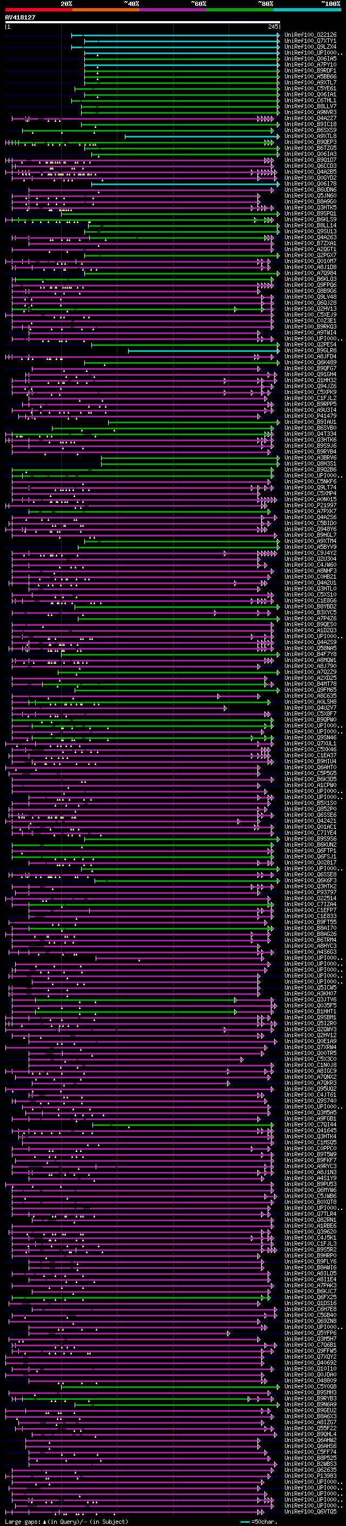
Task: Click hit label UniRef100_Q9SU13
Action: tap(310, 232)
